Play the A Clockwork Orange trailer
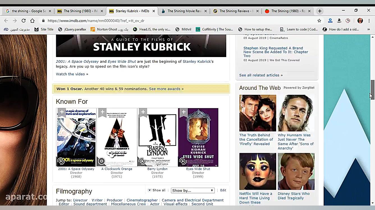The width and height of the screenshot is (375, 210). coord(102,161)
